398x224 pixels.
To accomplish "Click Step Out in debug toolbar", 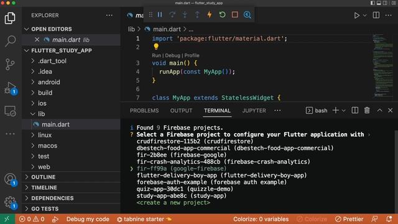I will click(197, 15).
